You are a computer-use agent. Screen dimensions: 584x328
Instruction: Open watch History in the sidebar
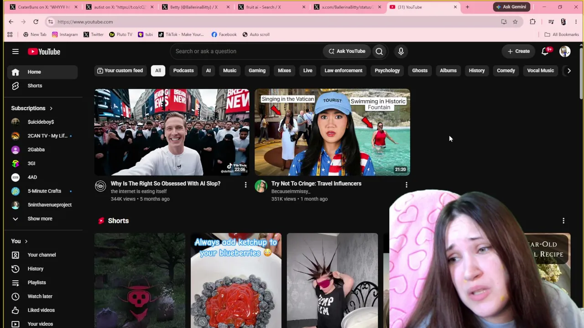click(42, 269)
